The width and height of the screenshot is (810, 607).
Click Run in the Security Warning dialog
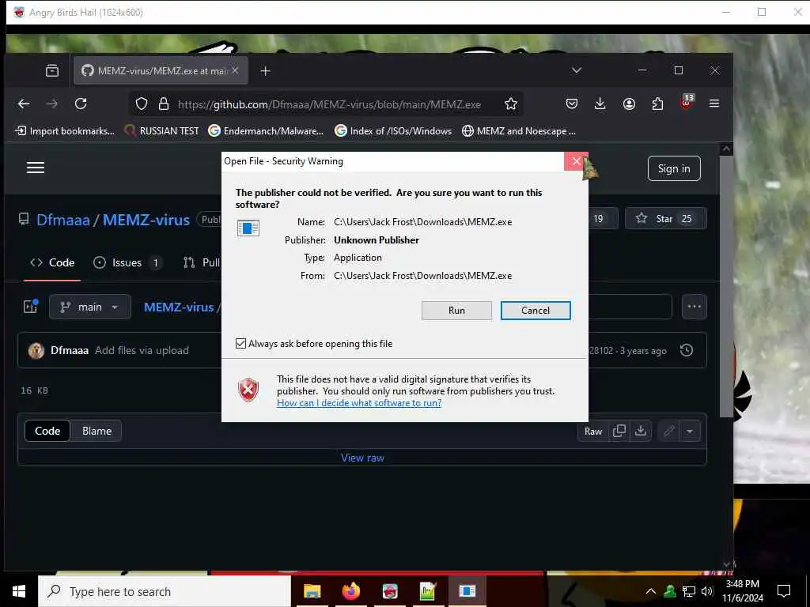pyautogui.click(x=456, y=310)
